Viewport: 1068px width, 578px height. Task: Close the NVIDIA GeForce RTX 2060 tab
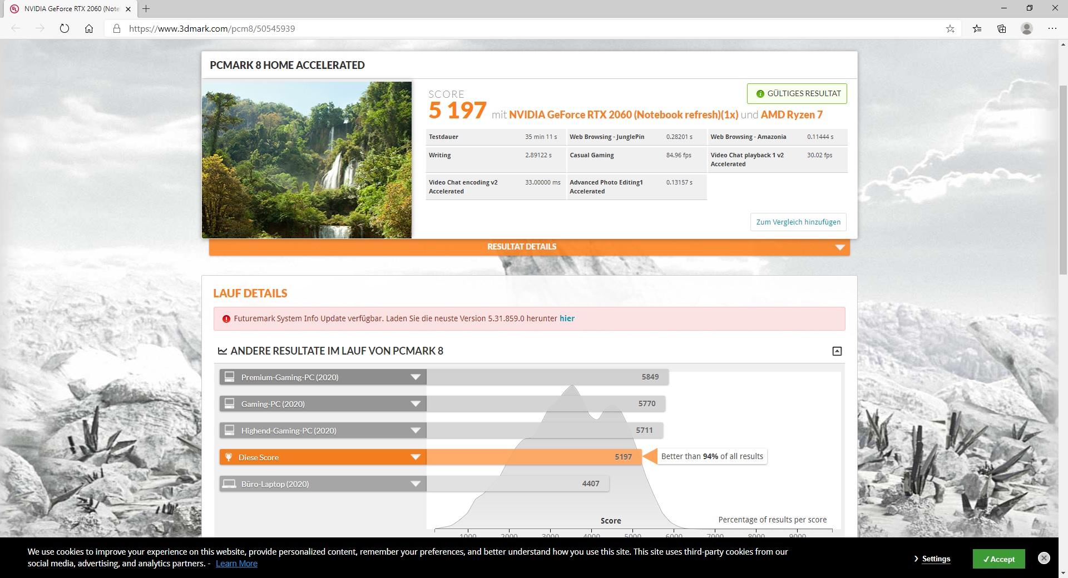128,9
